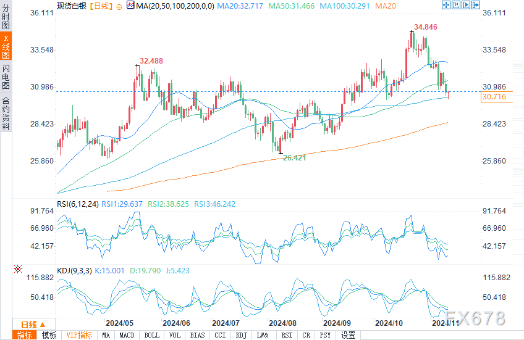Viewport: 524px width, 340px height.
Task: Click the 2024/05 date axis label
Action: point(120,323)
